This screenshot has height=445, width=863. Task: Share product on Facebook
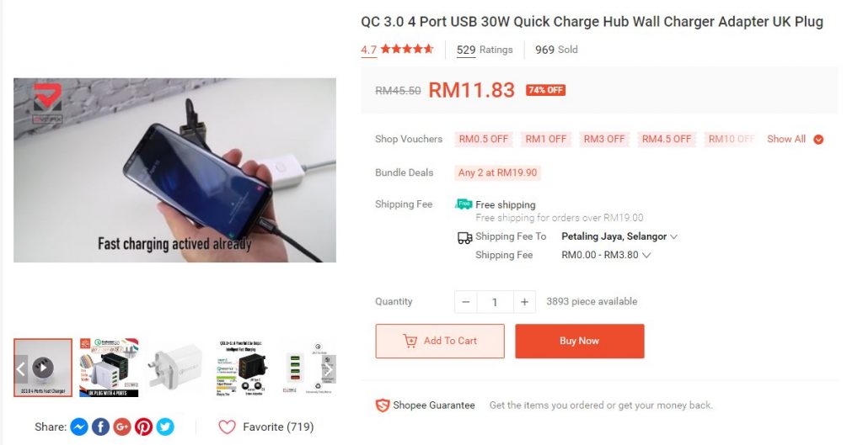point(101,426)
